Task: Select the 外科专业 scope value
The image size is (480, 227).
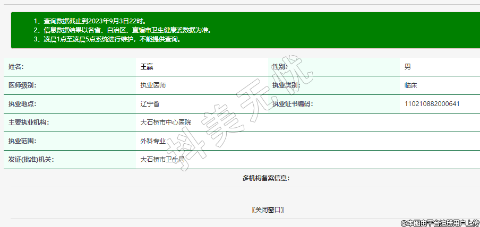Action: pyautogui.click(x=153, y=141)
